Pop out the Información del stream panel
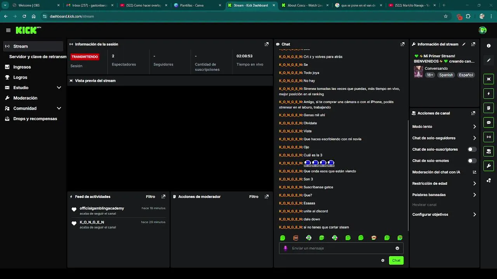The image size is (497, 279). 473,44
